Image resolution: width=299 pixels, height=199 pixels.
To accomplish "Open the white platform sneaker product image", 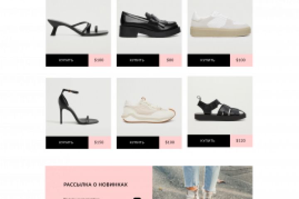I will [x=220, y=27].
